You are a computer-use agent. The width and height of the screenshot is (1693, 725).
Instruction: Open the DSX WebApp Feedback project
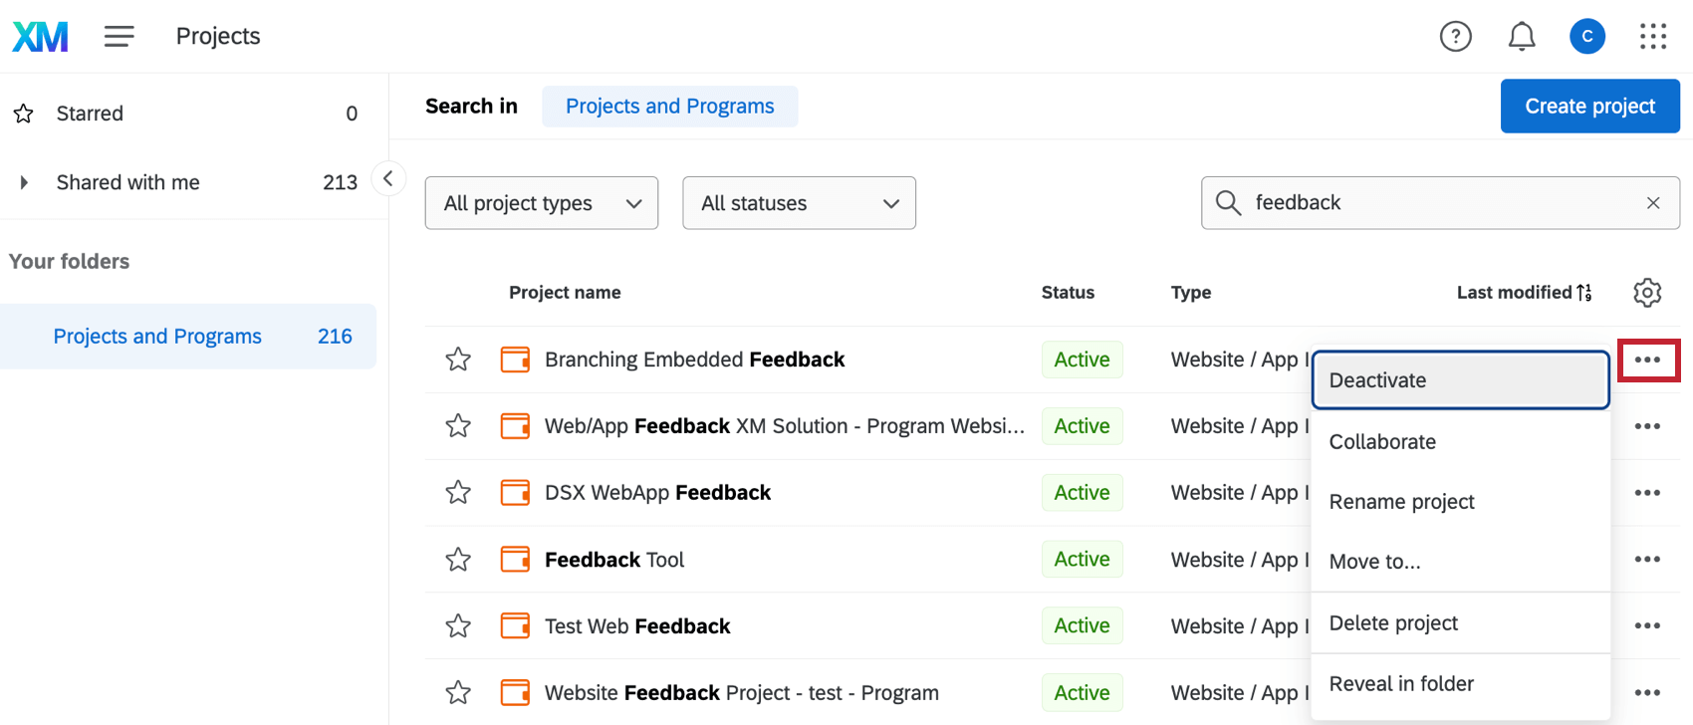point(657,493)
